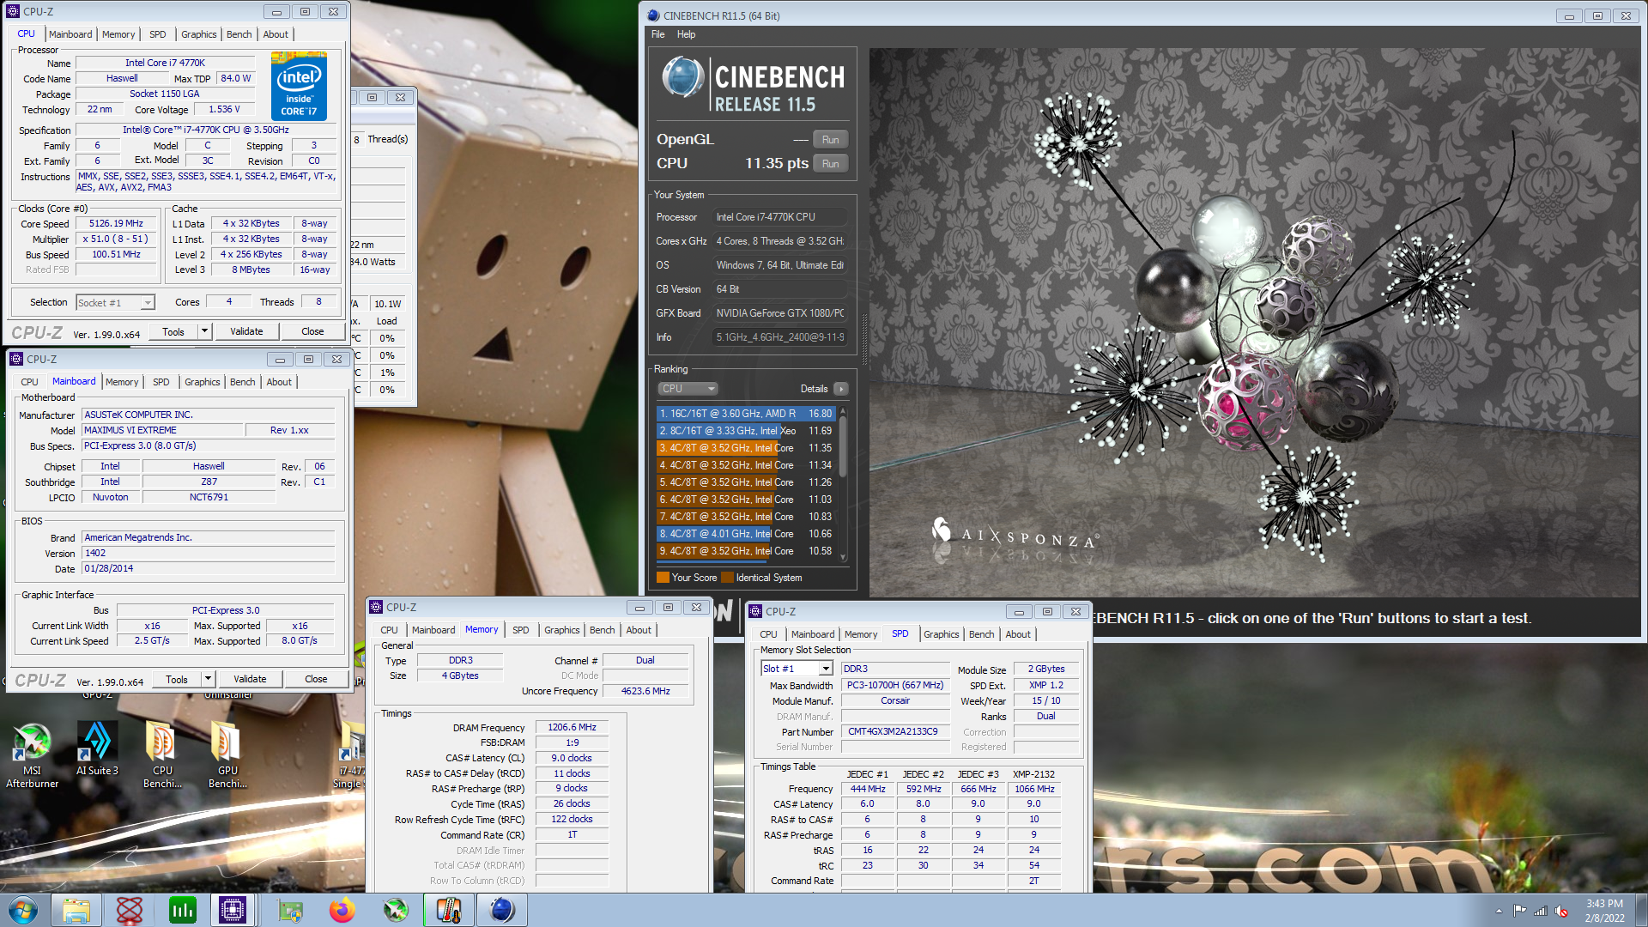The width and height of the screenshot is (1648, 927).
Task: Select Mainboard tab in Memory CPU-Z window
Action: [x=433, y=630]
